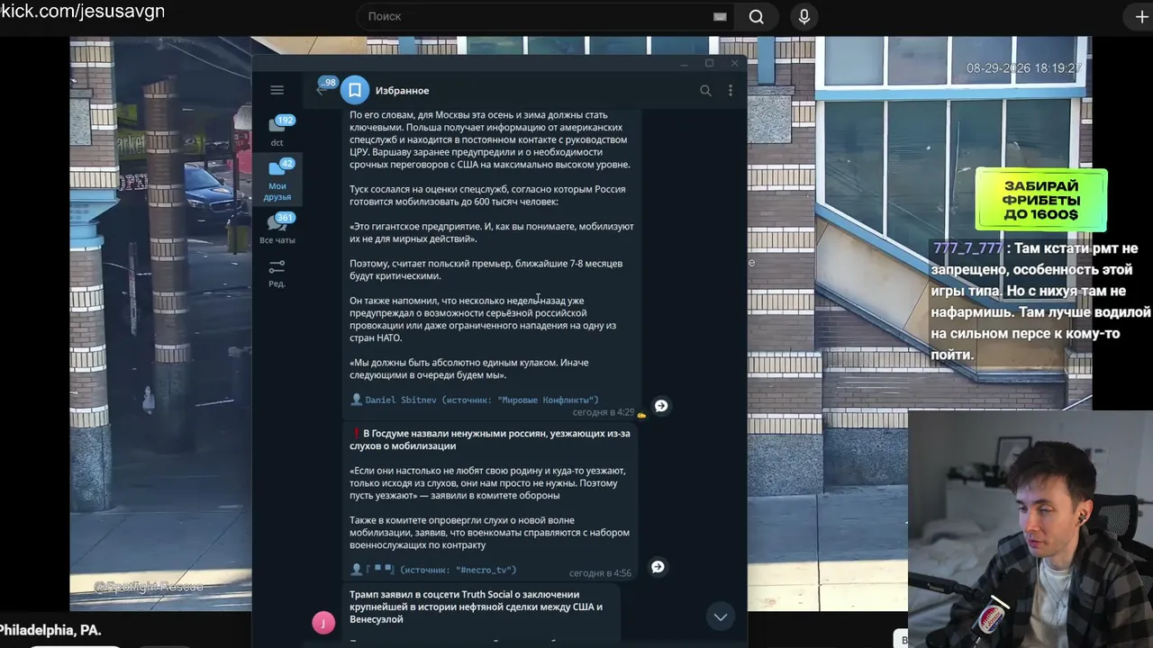Click the magnifier search button
This screenshot has height=648, width=1153.
click(x=757, y=16)
